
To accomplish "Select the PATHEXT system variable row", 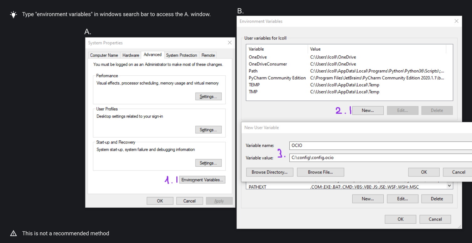I will coord(346,187).
